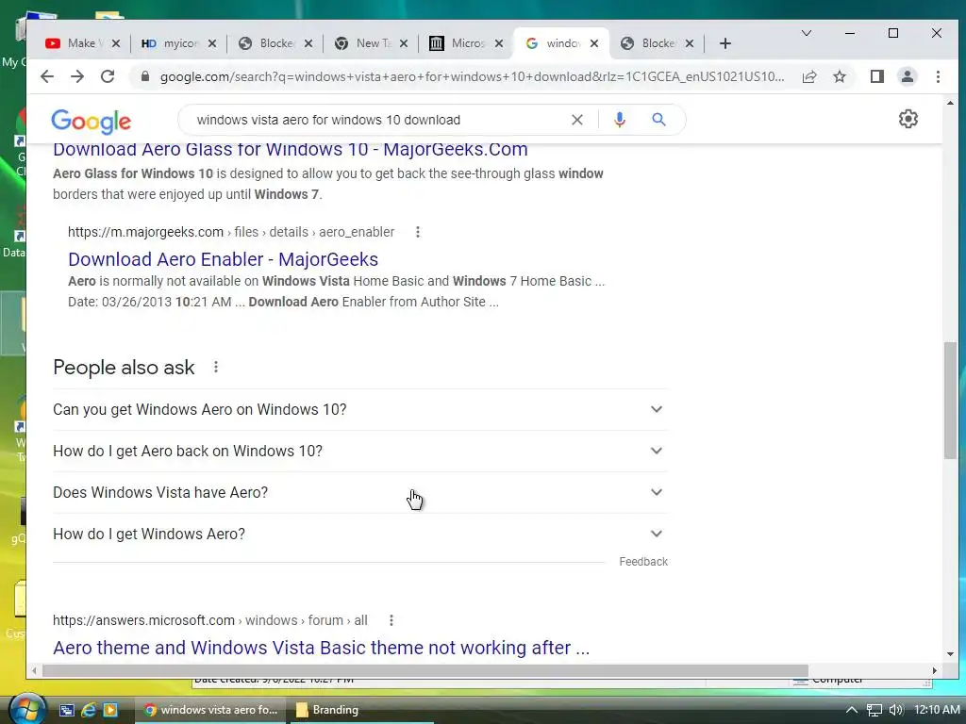The height and width of the screenshot is (724, 966).
Task: Open Download Aero Glass for Windows 10 link
Action: point(291,149)
